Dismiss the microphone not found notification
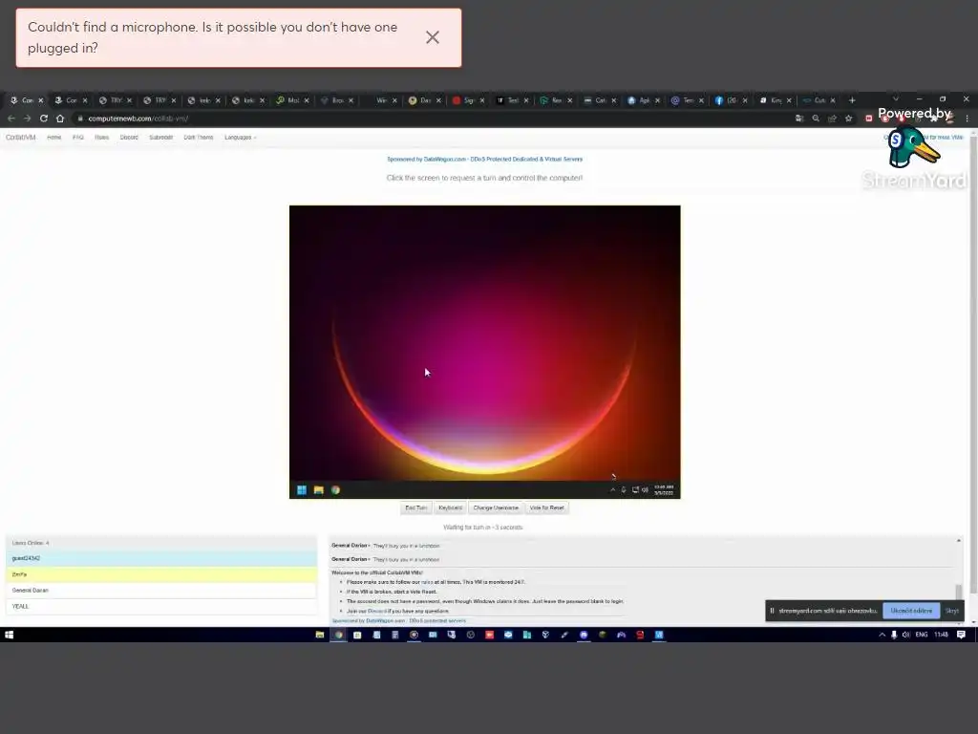Viewport: 978px width, 734px height. pos(433,37)
